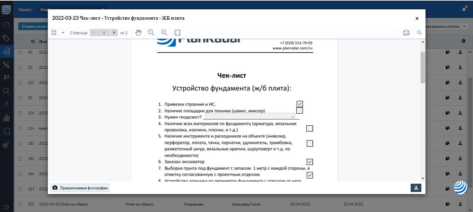Open the 'Нужен геодезист?' dropdown
The width and height of the screenshot is (473, 212).
(250, 117)
